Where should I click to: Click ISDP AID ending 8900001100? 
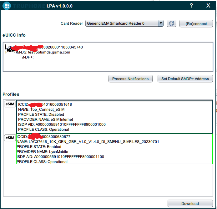[x=60, y=157]
